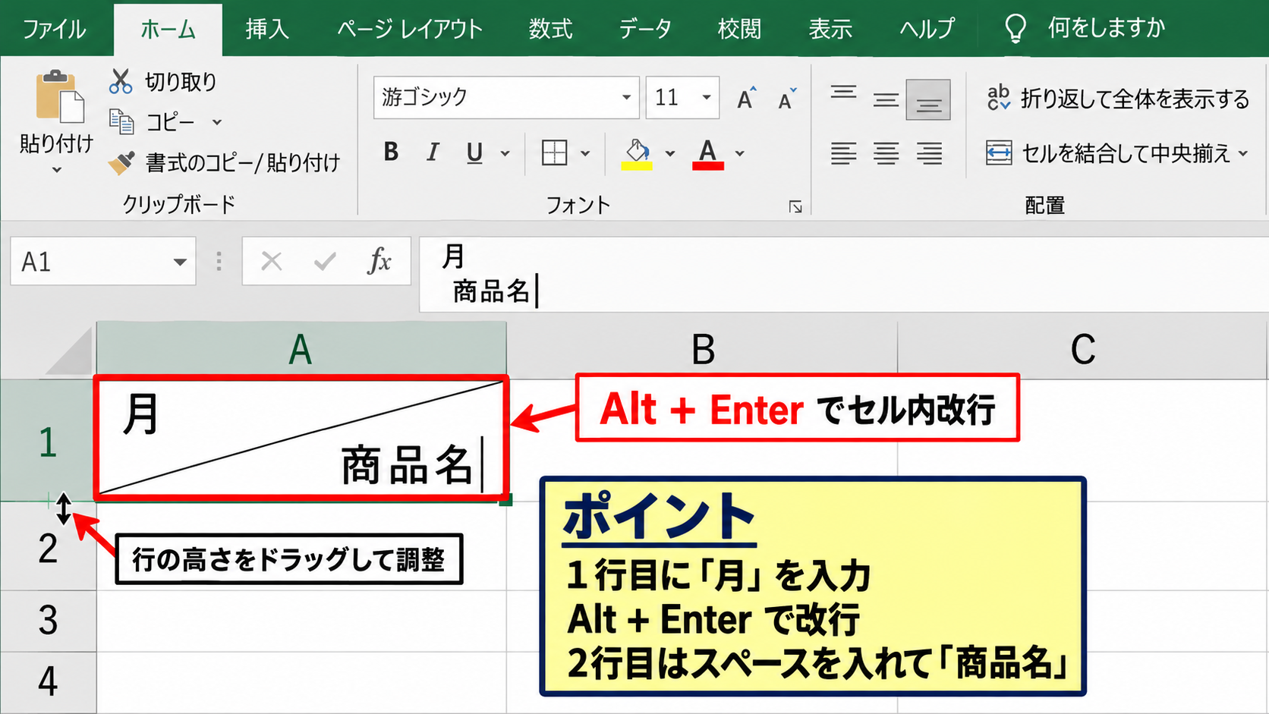Align cell text right
This screenshot has height=714, width=1269.
tap(929, 153)
